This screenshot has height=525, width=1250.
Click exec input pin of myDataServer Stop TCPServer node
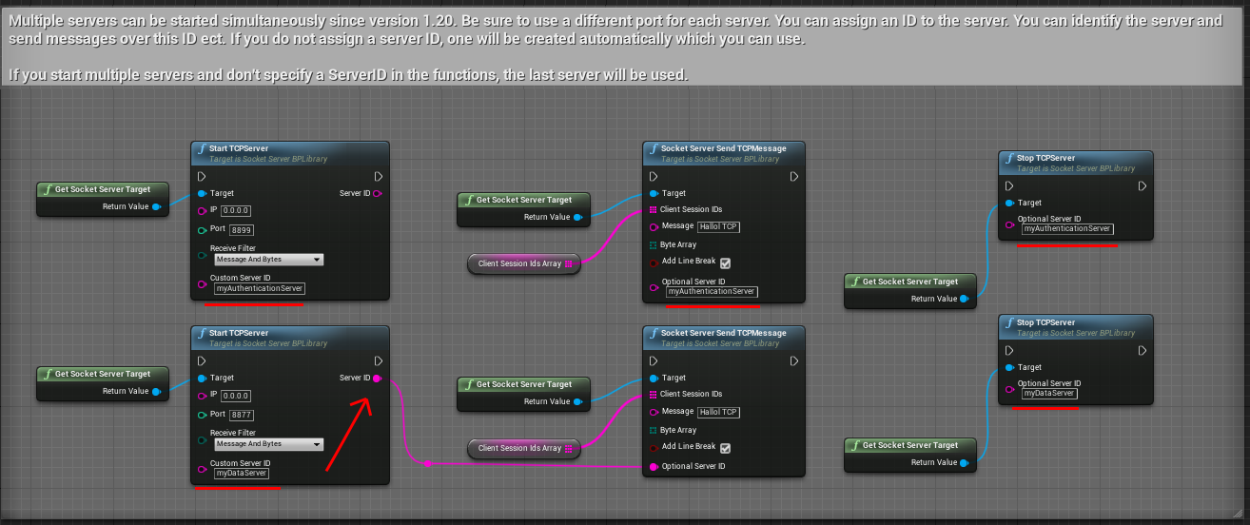pyautogui.click(x=1009, y=350)
